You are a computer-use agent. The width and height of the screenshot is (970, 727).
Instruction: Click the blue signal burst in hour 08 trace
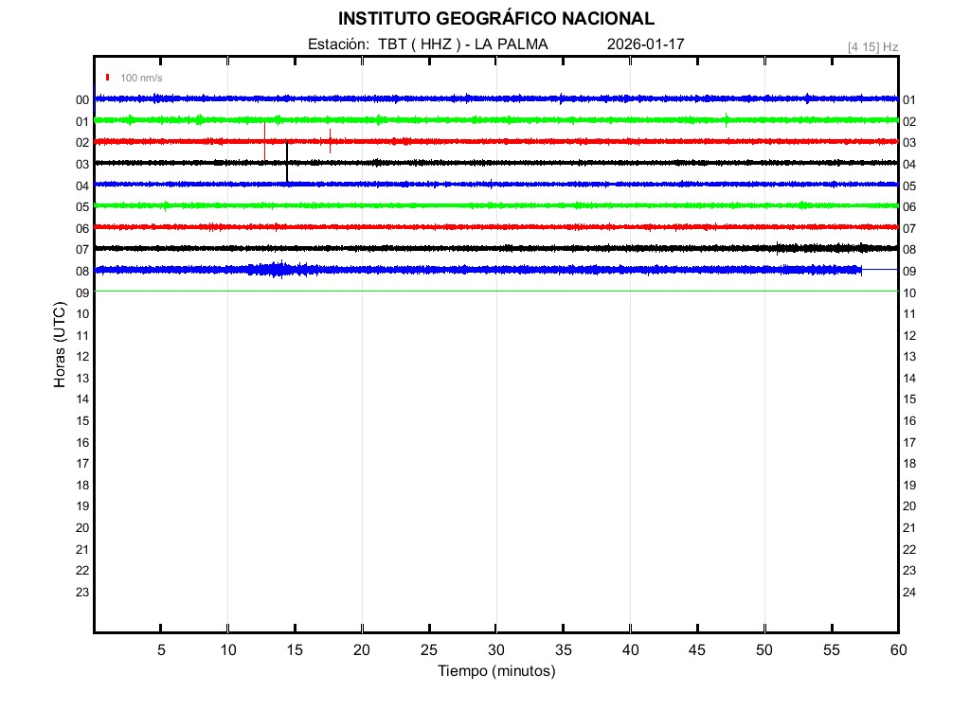(277, 270)
